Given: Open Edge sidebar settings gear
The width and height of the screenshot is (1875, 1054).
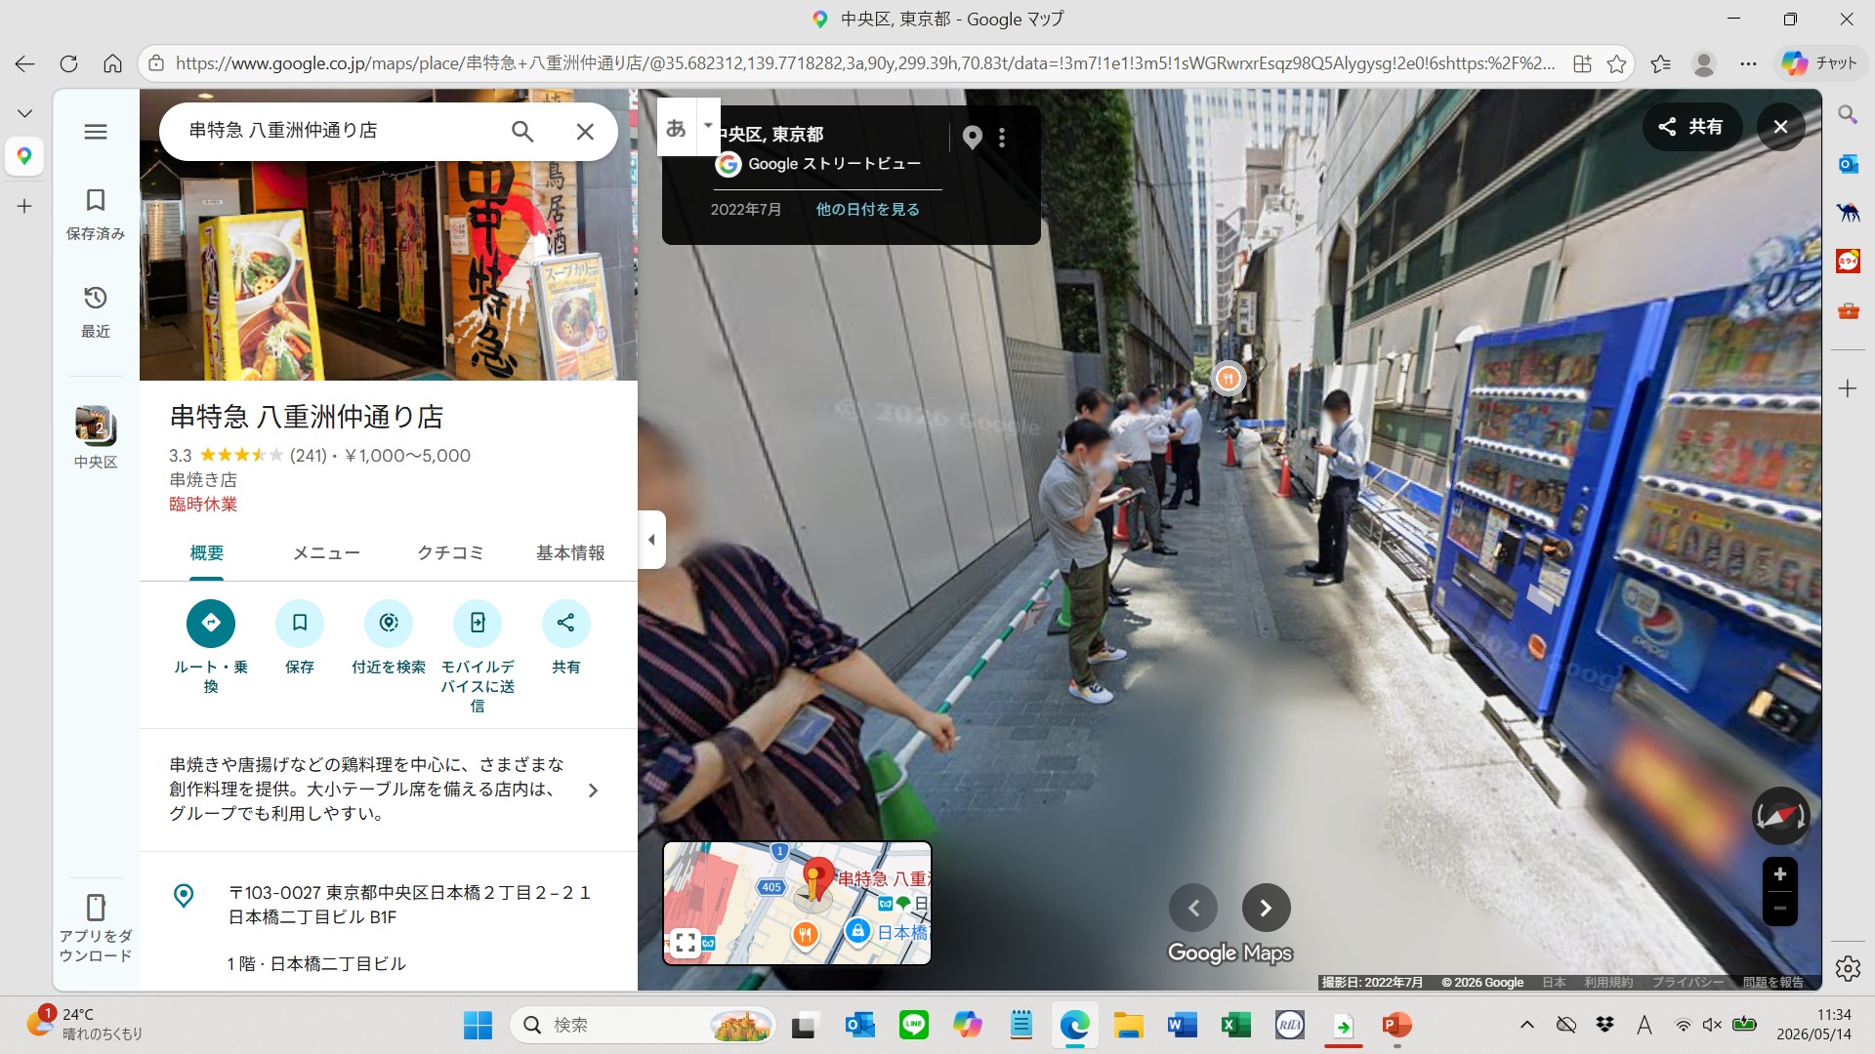Looking at the screenshot, I should point(1847,968).
